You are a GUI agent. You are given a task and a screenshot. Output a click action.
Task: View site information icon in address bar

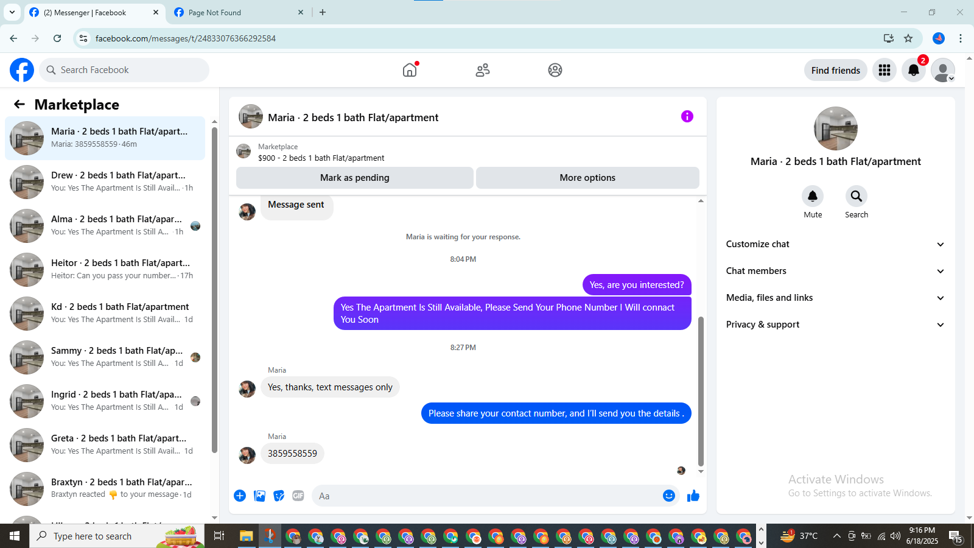pyautogui.click(x=83, y=38)
